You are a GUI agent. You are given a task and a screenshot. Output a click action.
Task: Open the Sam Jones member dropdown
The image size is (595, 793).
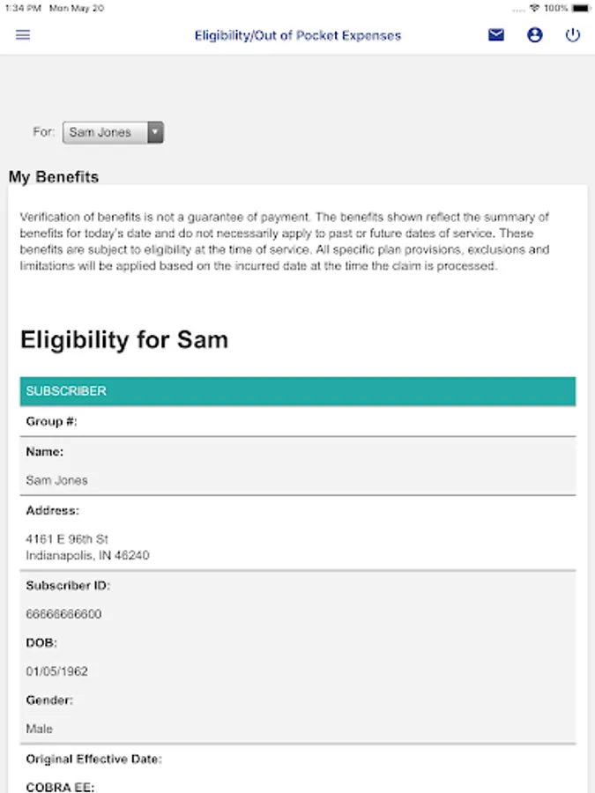coord(105,133)
